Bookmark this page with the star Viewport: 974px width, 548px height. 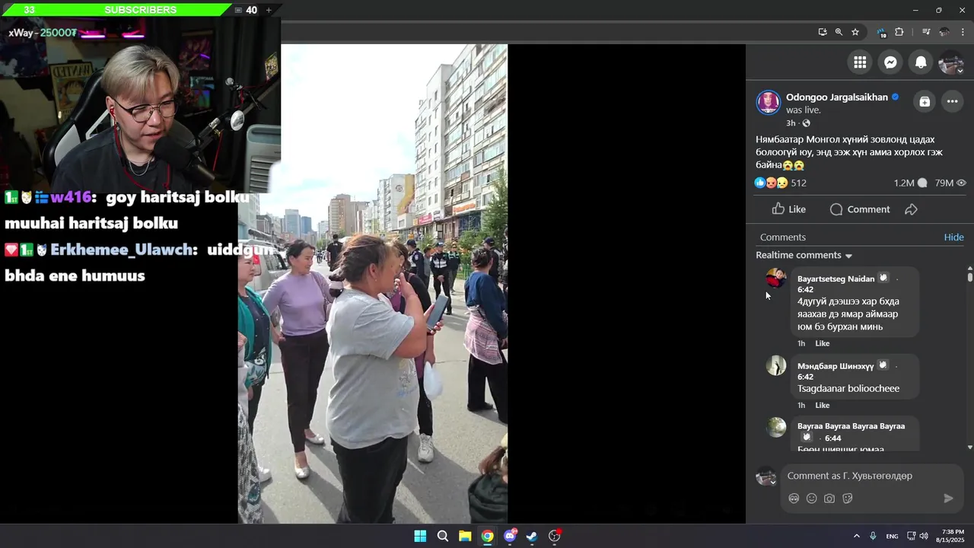pyautogui.click(x=855, y=32)
